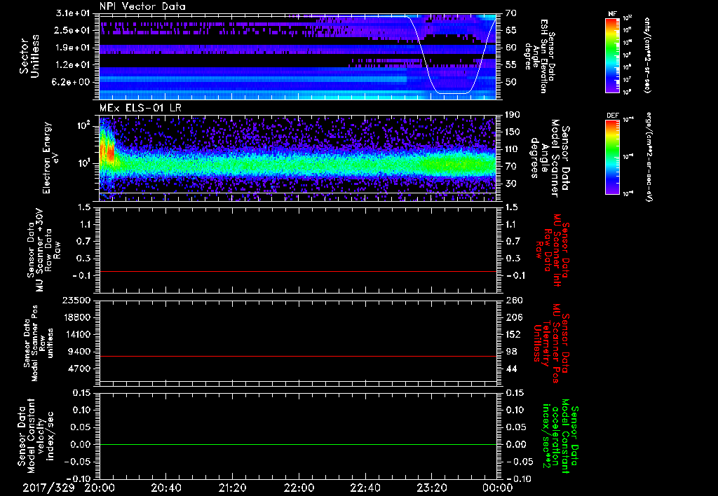The width and height of the screenshot is (718, 496).
Task: Select the 22:40 time axis label
Action: tap(365, 487)
